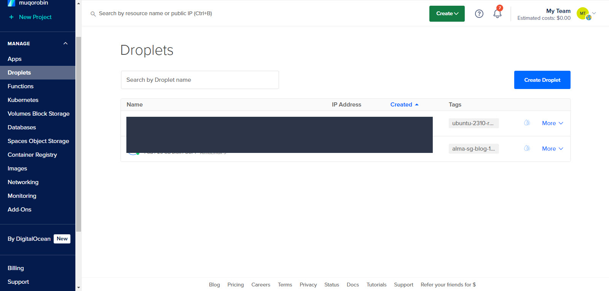Click Refer your friends for $ link
Screen dimensions: 609x291
(x=448, y=285)
